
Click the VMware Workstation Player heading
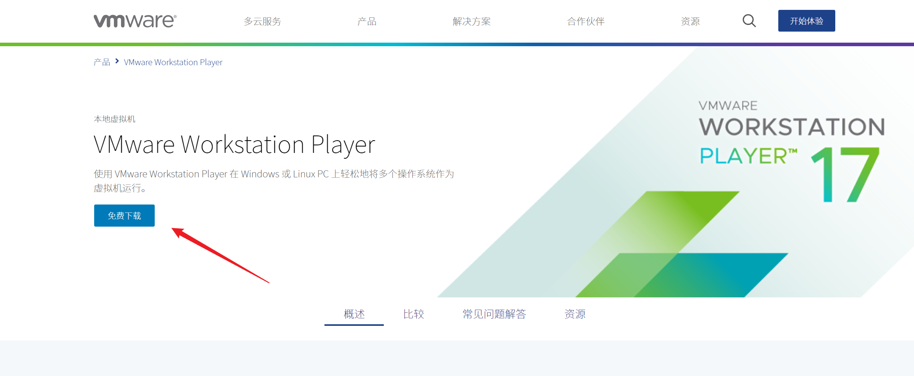[x=234, y=144]
